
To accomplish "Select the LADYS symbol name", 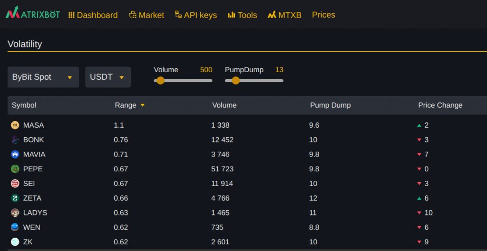I will coord(35,213).
